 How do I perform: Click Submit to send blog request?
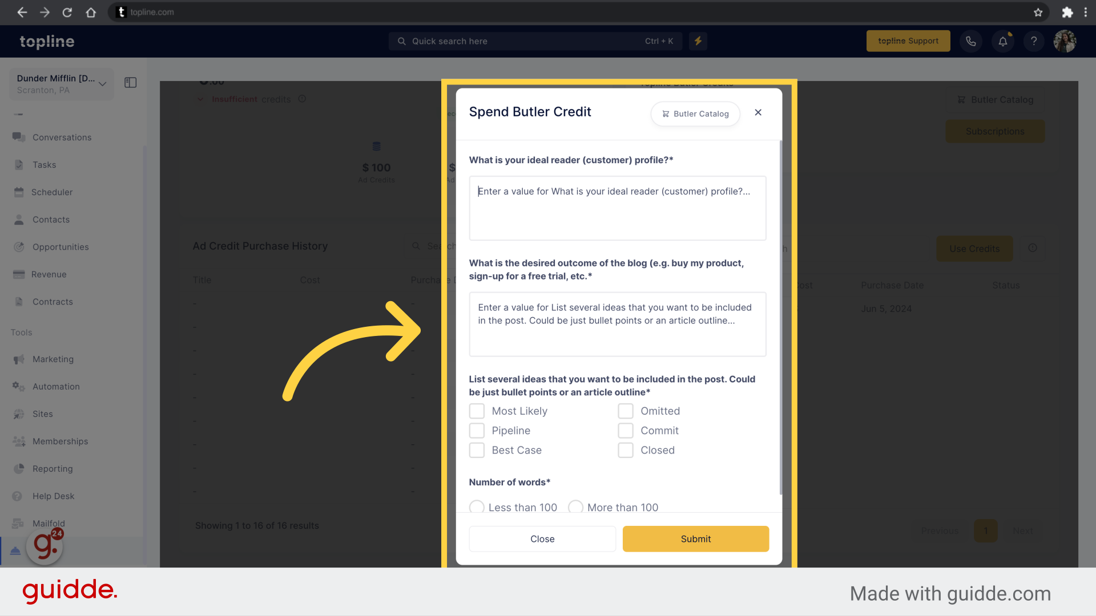point(695,538)
